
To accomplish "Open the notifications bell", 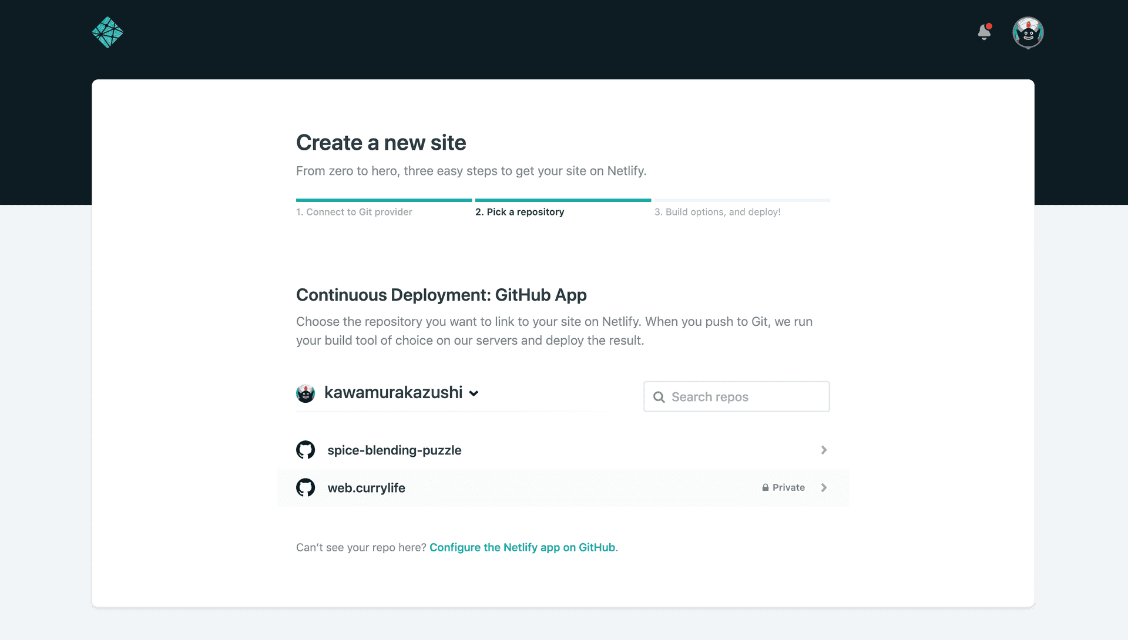I will pos(985,32).
